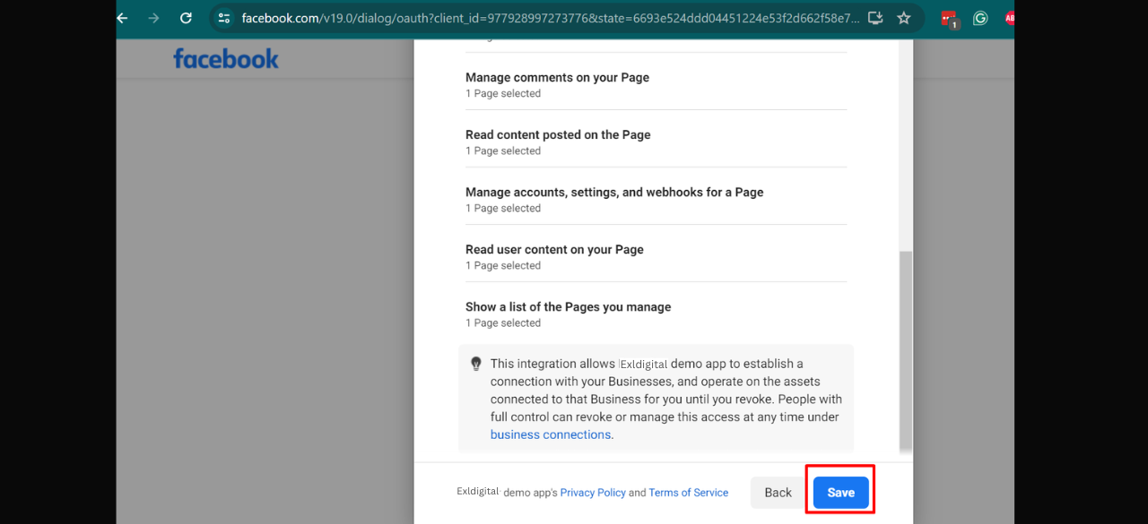
Task: Go back with the browser back arrow
Action: click(123, 18)
